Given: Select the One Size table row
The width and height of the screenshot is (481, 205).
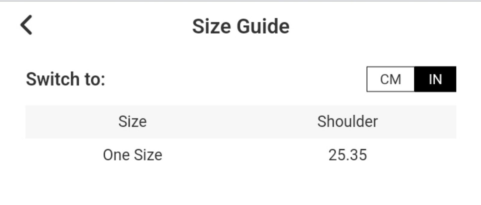Looking at the screenshot, I should 241,155.
